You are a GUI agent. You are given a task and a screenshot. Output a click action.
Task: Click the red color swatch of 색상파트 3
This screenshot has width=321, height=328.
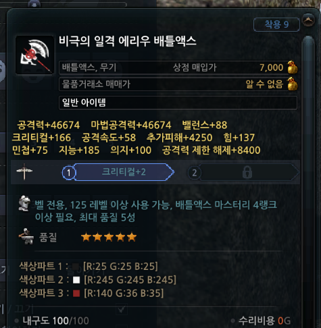point(76,294)
